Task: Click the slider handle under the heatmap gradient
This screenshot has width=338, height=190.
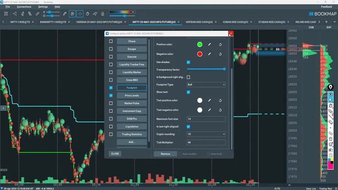Action: (125, 16)
